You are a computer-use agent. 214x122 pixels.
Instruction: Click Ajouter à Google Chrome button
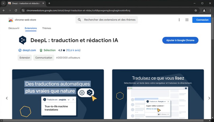click(180, 40)
